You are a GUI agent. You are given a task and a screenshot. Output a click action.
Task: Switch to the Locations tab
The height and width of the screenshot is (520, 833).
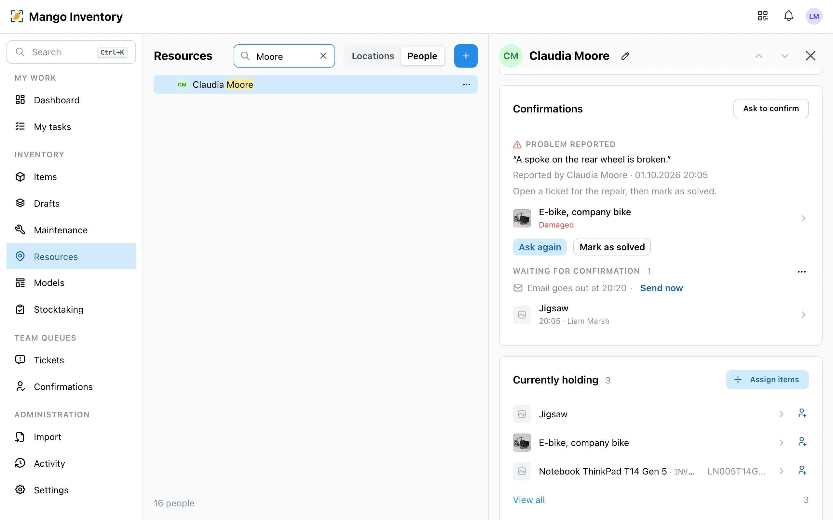click(x=373, y=56)
